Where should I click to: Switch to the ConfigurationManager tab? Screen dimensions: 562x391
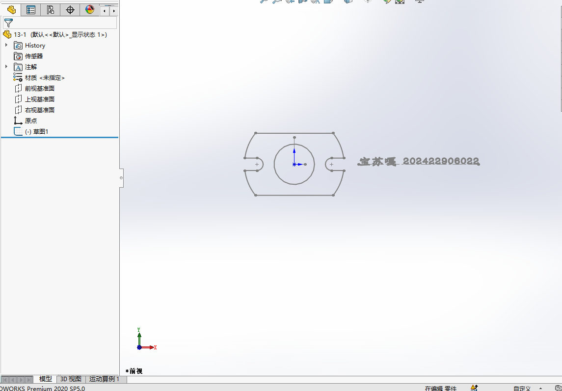(x=50, y=10)
